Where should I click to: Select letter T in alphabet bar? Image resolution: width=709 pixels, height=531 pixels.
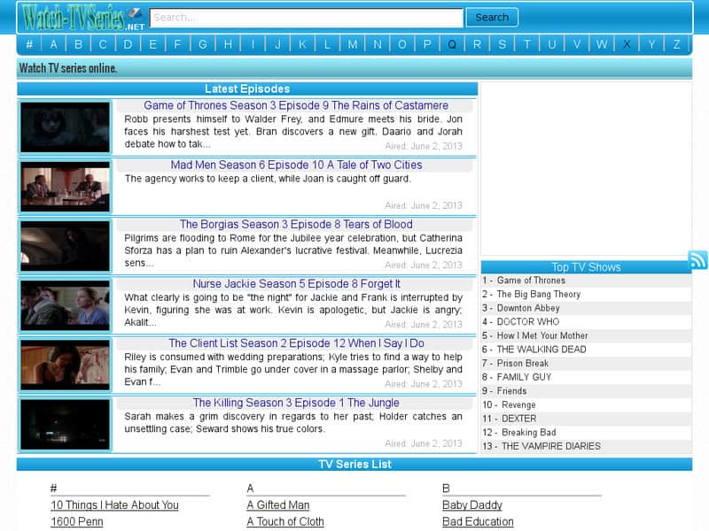coord(527,44)
